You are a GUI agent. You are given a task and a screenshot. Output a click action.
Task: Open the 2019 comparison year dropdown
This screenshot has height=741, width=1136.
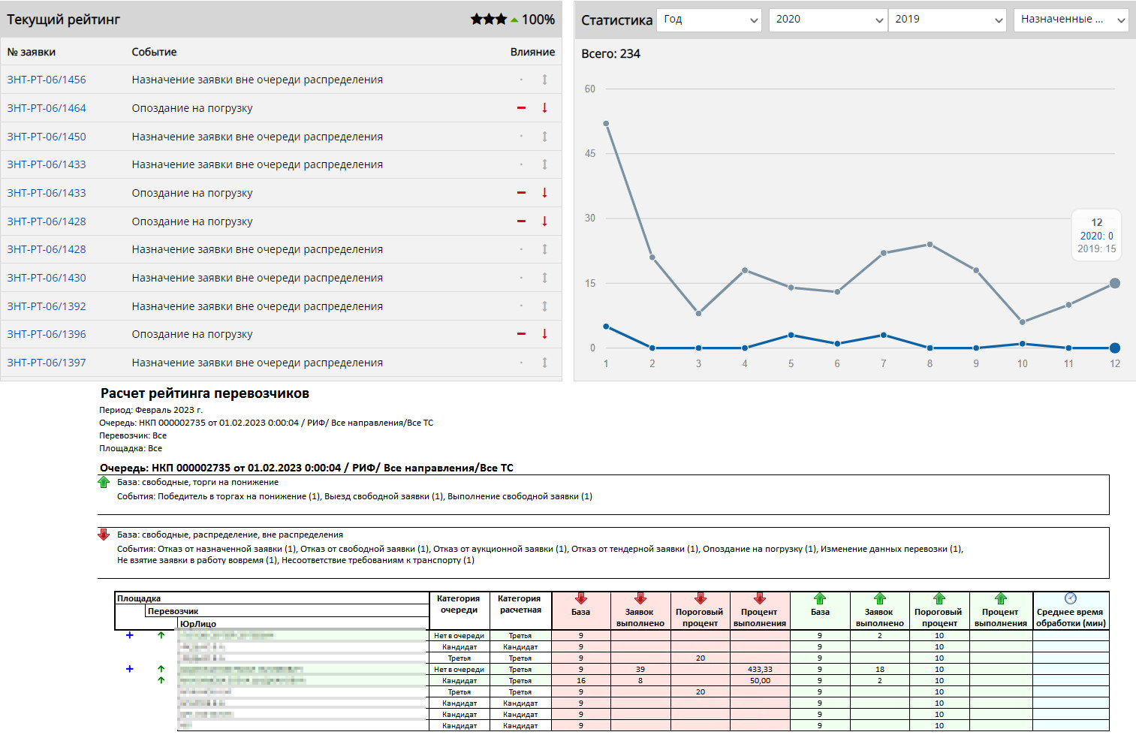click(947, 20)
